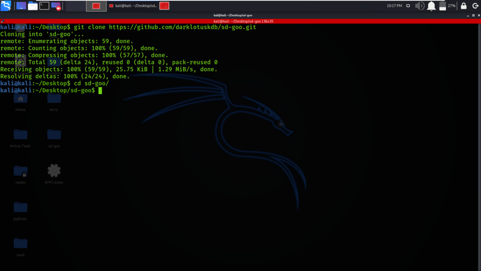Click the Terminator grouping icon on red bar
This screenshot has width=481, height=271.
2,21
